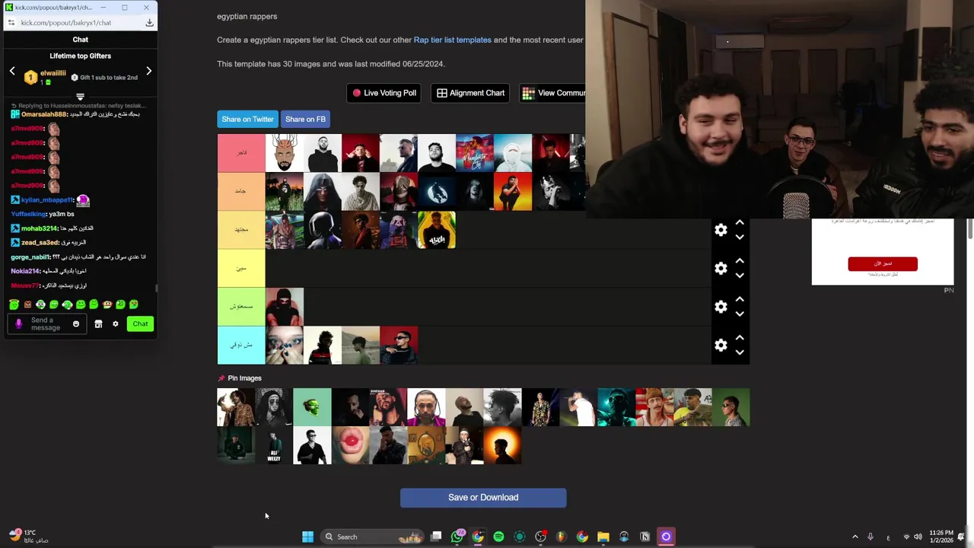974x548 pixels.
Task: Click the Wi-Fi icon in system tray
Action: 906,537
